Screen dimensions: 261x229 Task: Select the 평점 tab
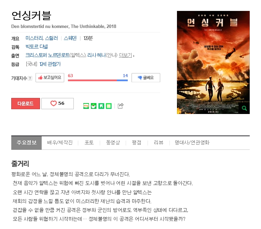tap(137, 143)
